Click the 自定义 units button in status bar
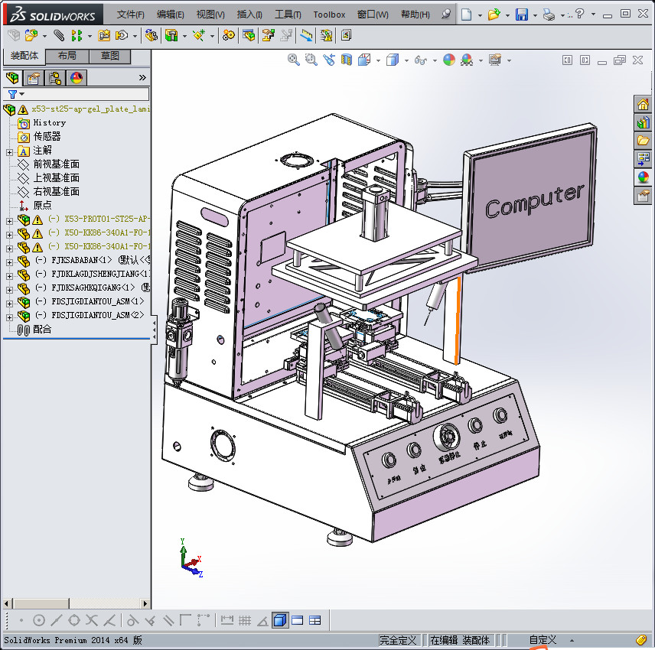This screenshot has height=650, width=655. click(543, 640)
